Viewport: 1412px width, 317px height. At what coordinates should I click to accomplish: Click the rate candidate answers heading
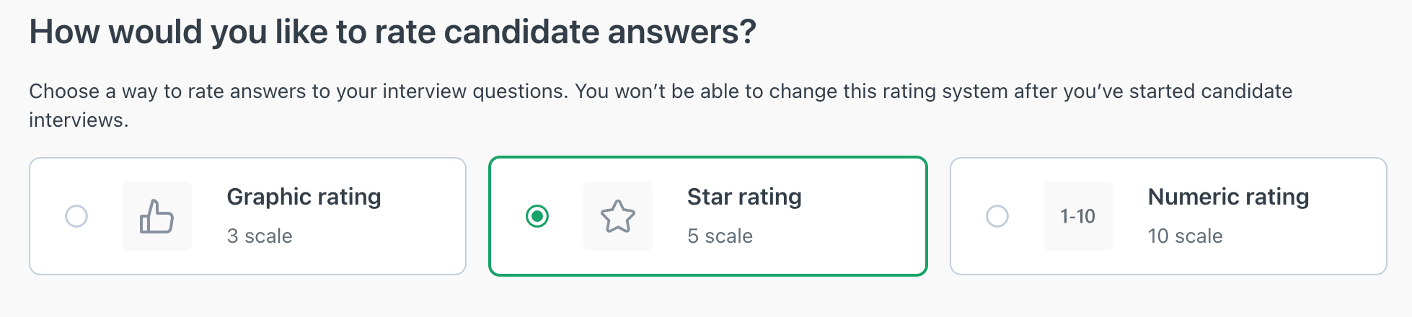(x=392, y=32)
